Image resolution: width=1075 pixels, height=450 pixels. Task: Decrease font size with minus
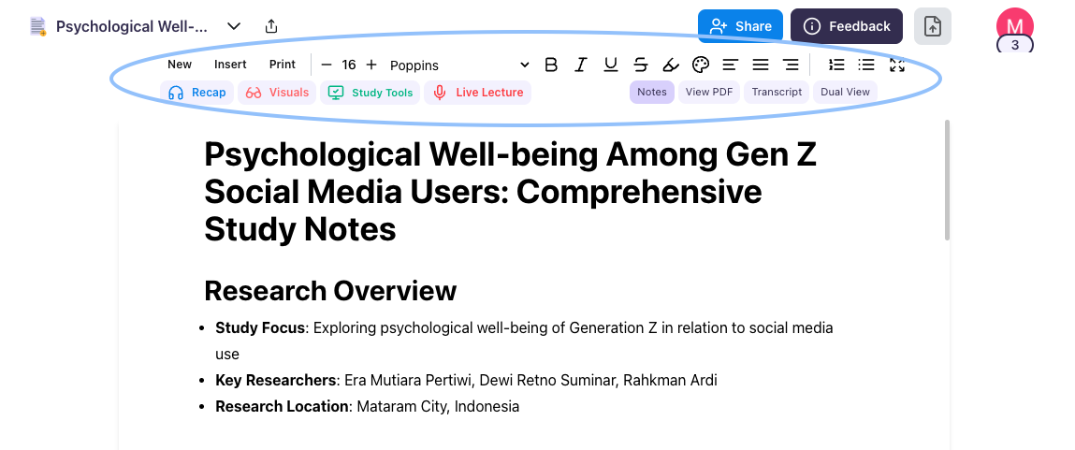(x=327, y=65)
